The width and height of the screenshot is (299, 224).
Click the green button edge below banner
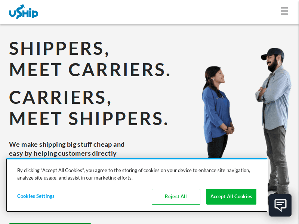point(50,223)
